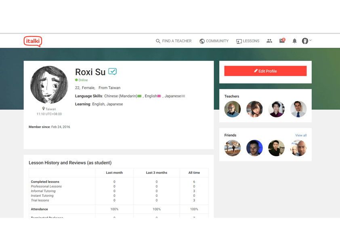Screen dimensions: 340x240
Task: Click Roxi Su's profile picture
Action: coord(49,85)
